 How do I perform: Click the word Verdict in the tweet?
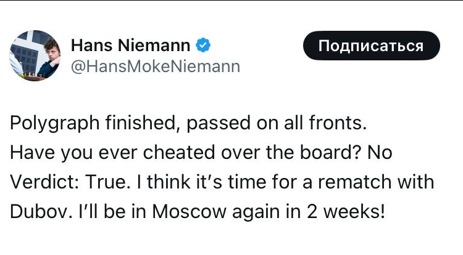[x=41, y=182]
